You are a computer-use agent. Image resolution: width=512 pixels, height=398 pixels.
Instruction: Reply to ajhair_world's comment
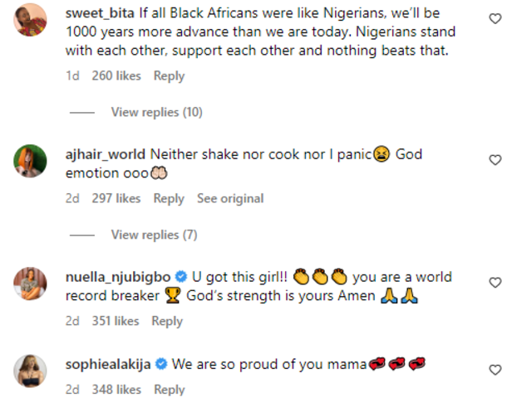coord(169,198)
